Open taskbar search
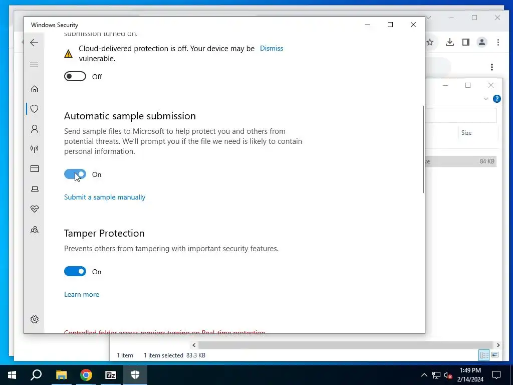 pos(36,375)
